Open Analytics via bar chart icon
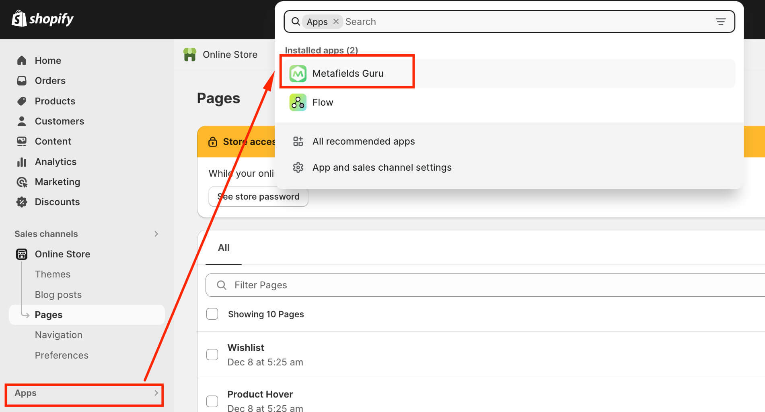 (x=22, y=162)
